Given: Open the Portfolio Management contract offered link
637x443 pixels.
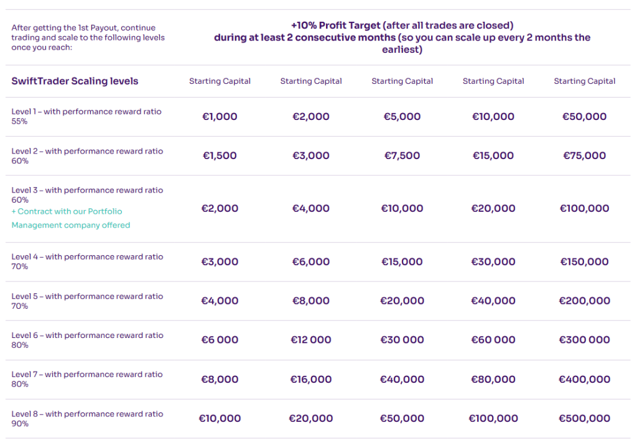Looking at the screenshot, I should point(71,218).
